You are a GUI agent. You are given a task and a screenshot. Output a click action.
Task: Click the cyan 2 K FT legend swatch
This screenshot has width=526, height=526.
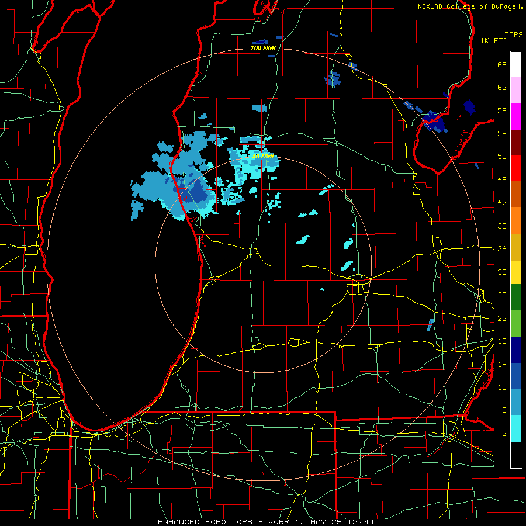(x=516, y=428)
